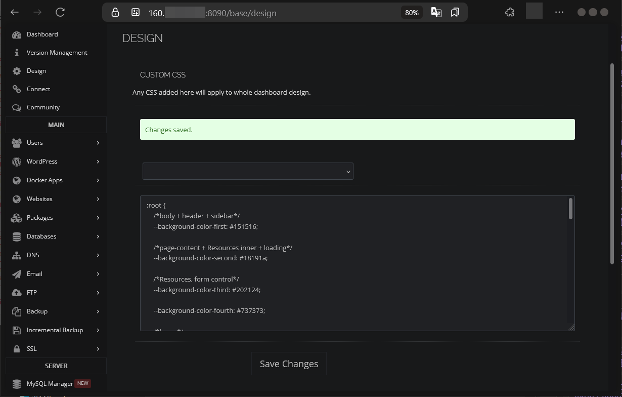
Task: Click the textarea resize handle corner
Action: point(571,328)
